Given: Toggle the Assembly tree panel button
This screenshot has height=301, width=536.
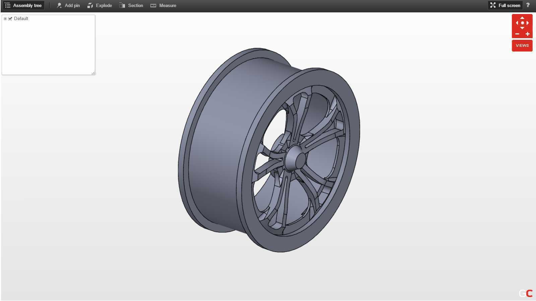Looking at the screenshot, I should point(23,5).
